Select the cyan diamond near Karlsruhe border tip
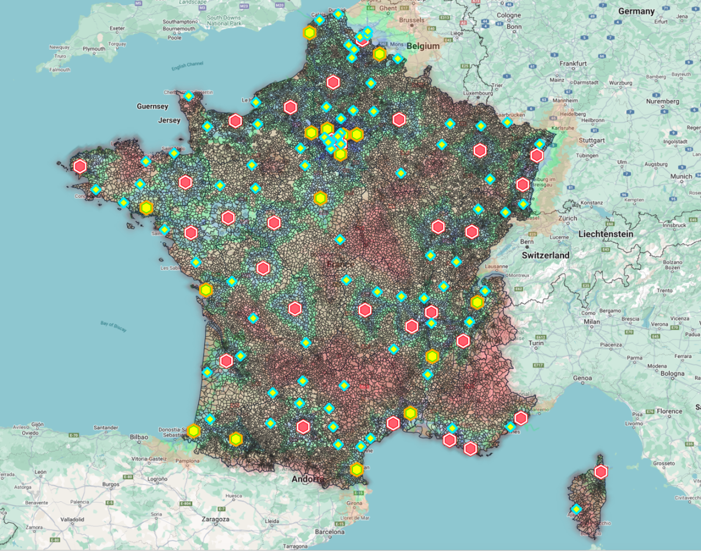Image resolution: width=701 pixels, height=551 pixels. click(540, 143)
